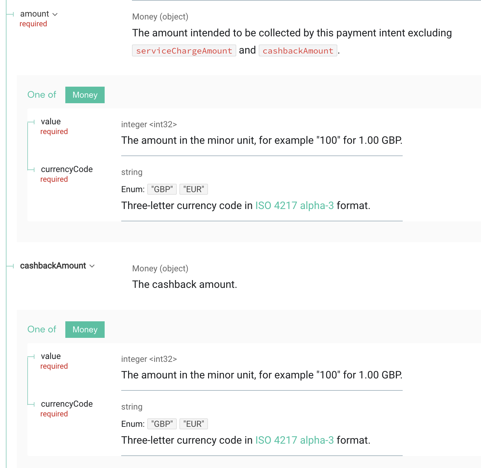Select the GBP enum value under cashbackAmount

click(x=162, y=424)
